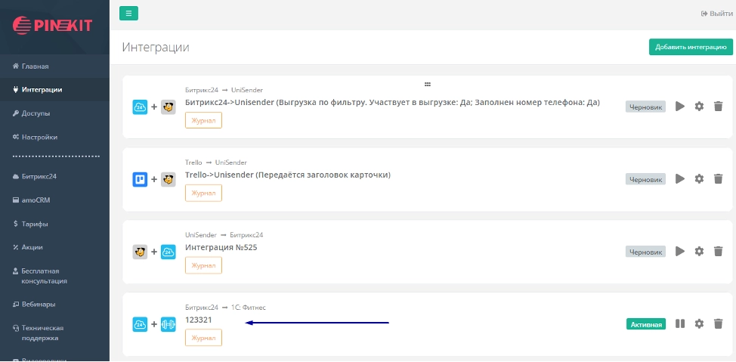
Task: Click Bitrix24 icon in 123321 integration
Action: (x=140, y=324)
